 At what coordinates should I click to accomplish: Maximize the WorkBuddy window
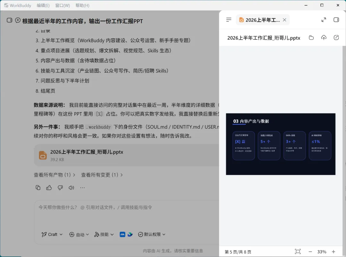(x=322, y=5)
